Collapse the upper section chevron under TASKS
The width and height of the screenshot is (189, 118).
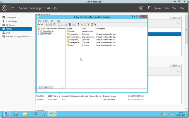click(x=178, y=23)
